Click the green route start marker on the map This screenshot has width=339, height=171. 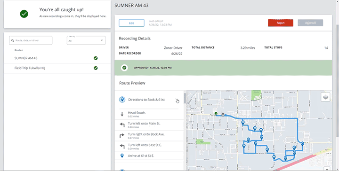tap(216, 113)
